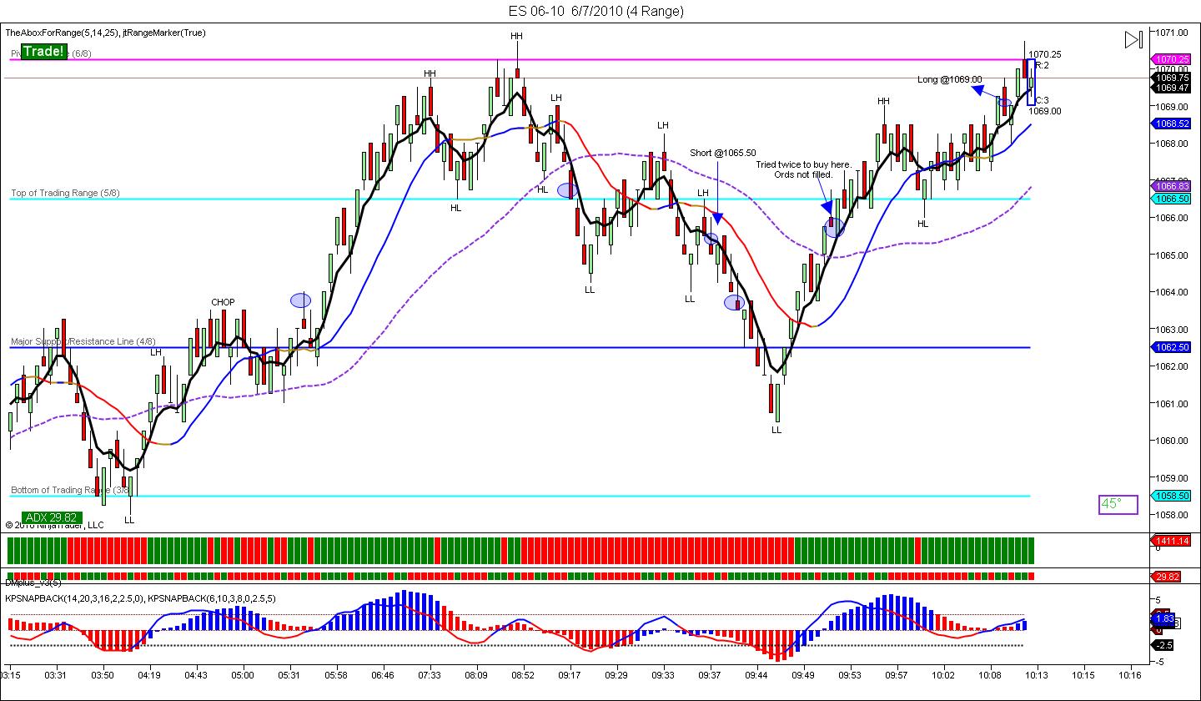Select the black 1069.75 price marker

tap(1170, 78)
